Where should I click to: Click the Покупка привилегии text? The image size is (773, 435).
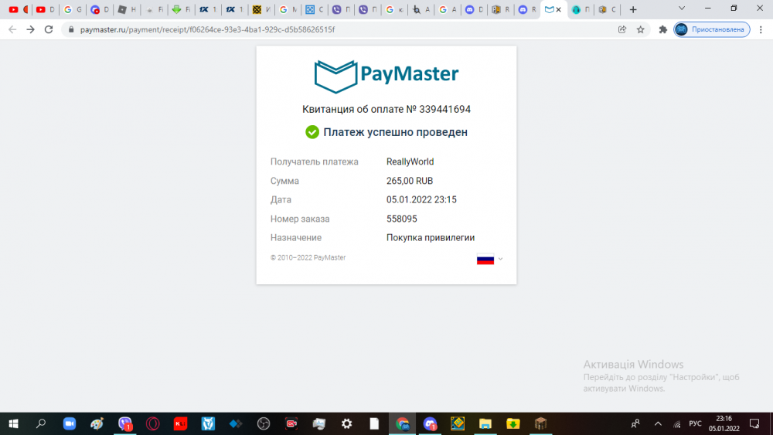(431, 237)
